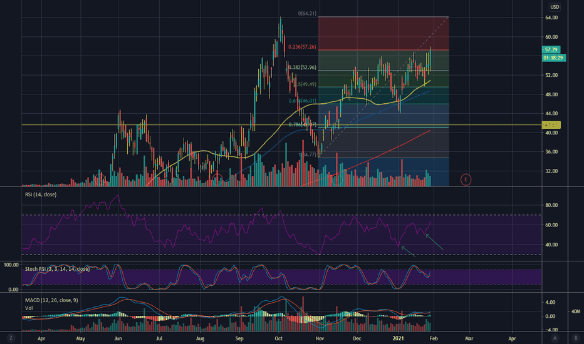The image size is (584, 344).
Task: Click the earnings 'E' marker near Feb
Action: (466, 180)
